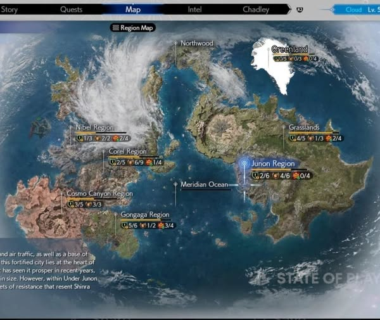Click Cosmo Canyon orange icon showing 3/3
Viewport: 380px width, 320px height.
pyautogui.click(x=89, y=204)
